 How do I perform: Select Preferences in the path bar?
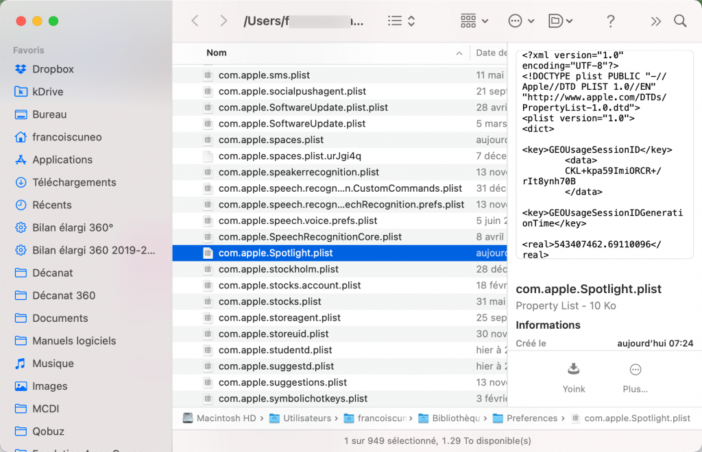[525, 418]
